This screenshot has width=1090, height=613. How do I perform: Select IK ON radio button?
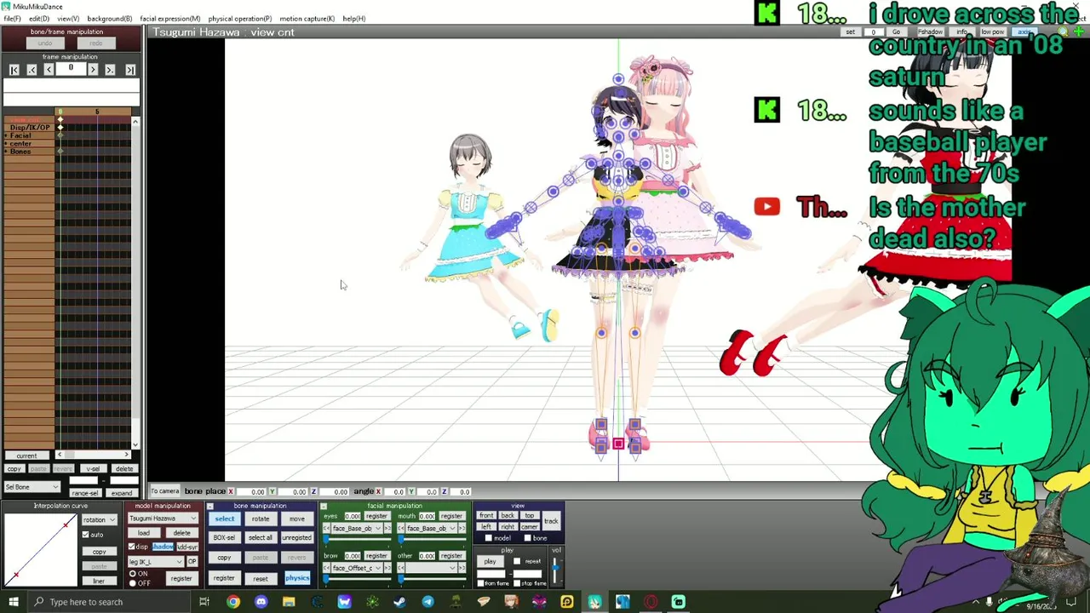tap(133, 575)
